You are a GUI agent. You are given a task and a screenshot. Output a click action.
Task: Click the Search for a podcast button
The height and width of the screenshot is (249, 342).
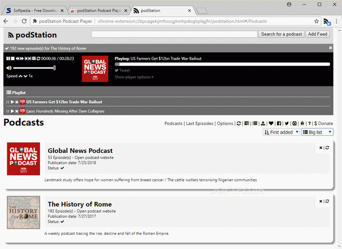pos(282,34)
